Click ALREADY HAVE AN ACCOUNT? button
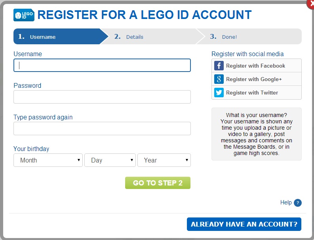Image resolution: width=314 pixels, height=240 pixels. 244,224
